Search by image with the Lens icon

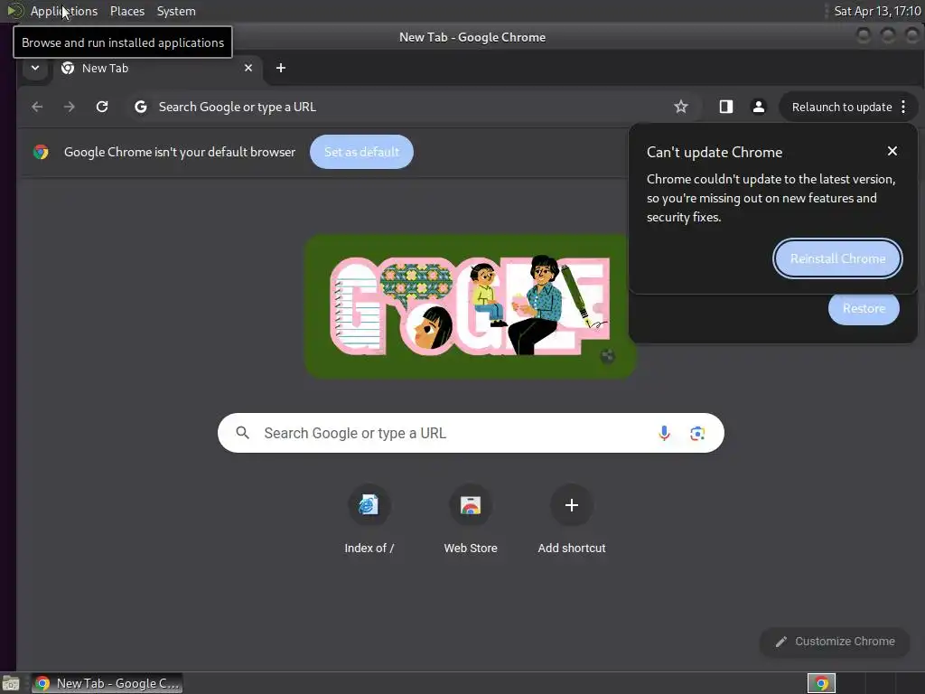(697, 433)
